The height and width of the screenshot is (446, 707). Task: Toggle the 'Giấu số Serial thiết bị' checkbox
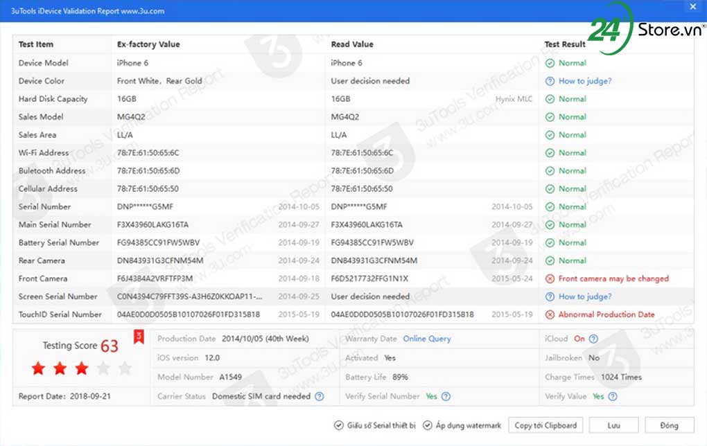click(338, 425)
